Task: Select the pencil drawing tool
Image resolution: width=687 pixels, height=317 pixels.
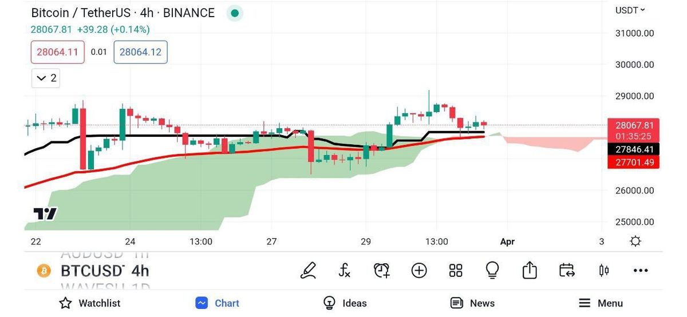Action: [x=308, y=270]
